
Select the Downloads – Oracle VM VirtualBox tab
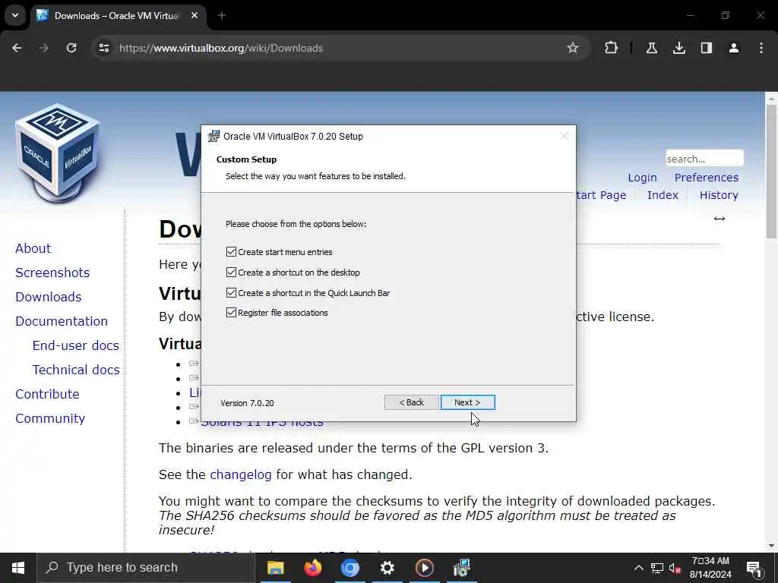tap(117, 16)
